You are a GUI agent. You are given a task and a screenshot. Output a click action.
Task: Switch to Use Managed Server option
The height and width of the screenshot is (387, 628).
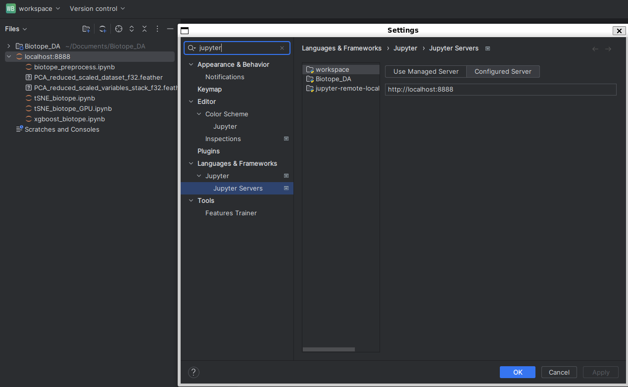(x=426, y=72)
